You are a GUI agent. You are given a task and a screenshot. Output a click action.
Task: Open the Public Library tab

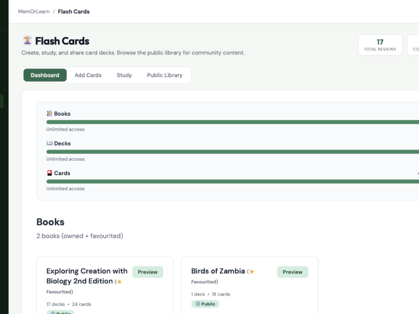[164, 75]
